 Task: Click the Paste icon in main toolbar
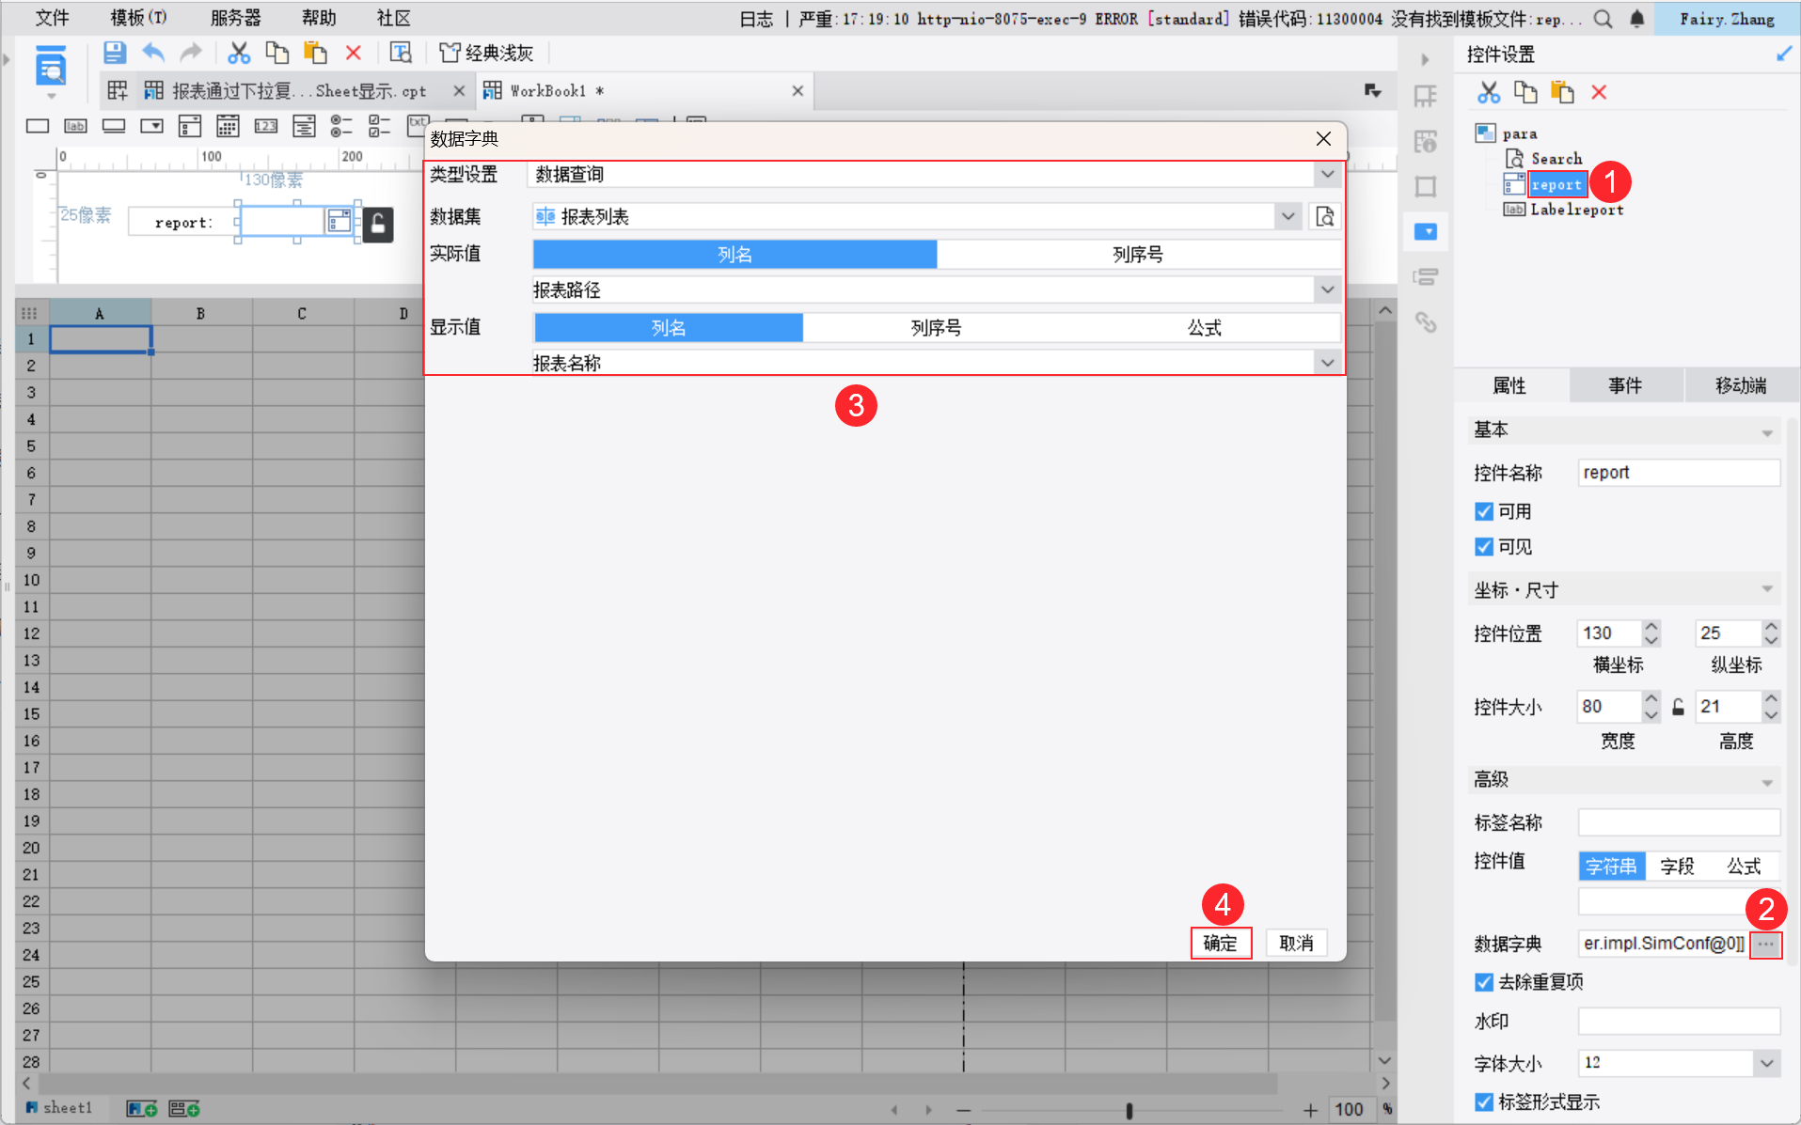[315, 54]
